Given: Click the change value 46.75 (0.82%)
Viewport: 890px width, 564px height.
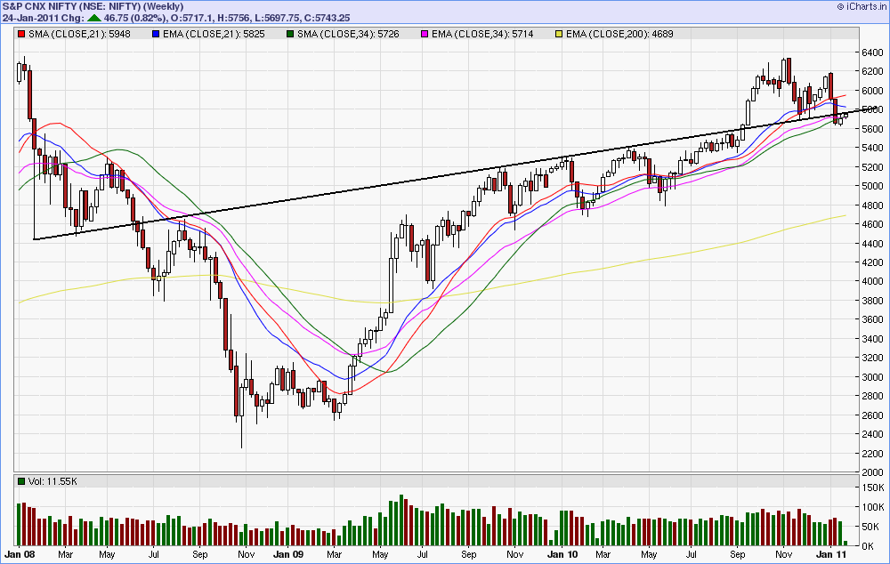Looking at the screenshot, I should pyautogui.click(x=135, y=18).
